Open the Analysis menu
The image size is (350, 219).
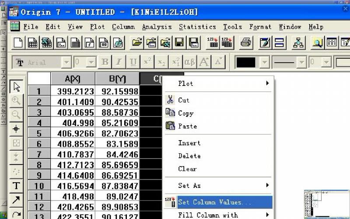[x=157, y=27]
